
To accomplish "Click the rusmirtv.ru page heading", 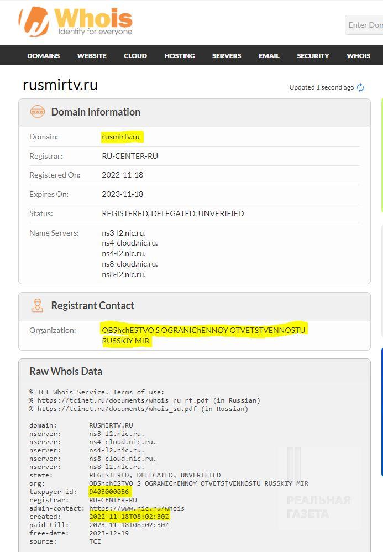I will pyautogui.click(x=60, y=85).
